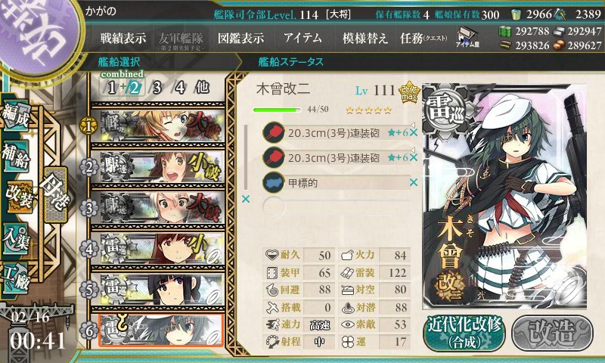Open 図鑑表示 encyclopedia menu

pos(240,38)
